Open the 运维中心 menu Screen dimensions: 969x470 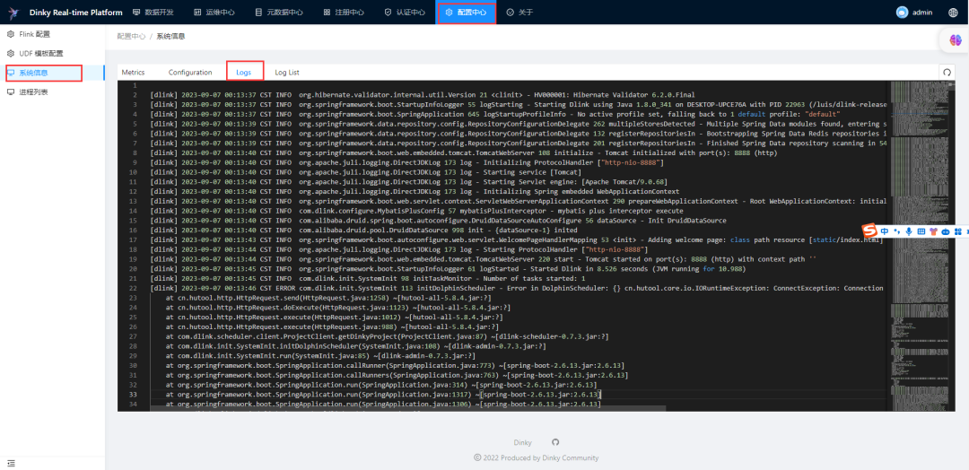214,12
